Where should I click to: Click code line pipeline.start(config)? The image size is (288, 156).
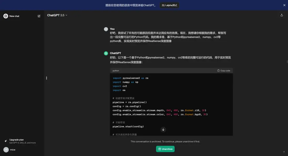[128, 126]
